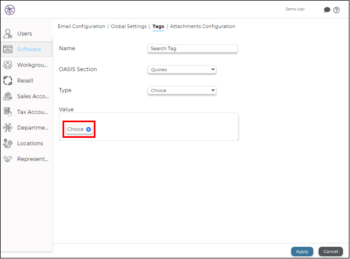Open the Sales Acco... sidebar label

click(x=33, y=96)
